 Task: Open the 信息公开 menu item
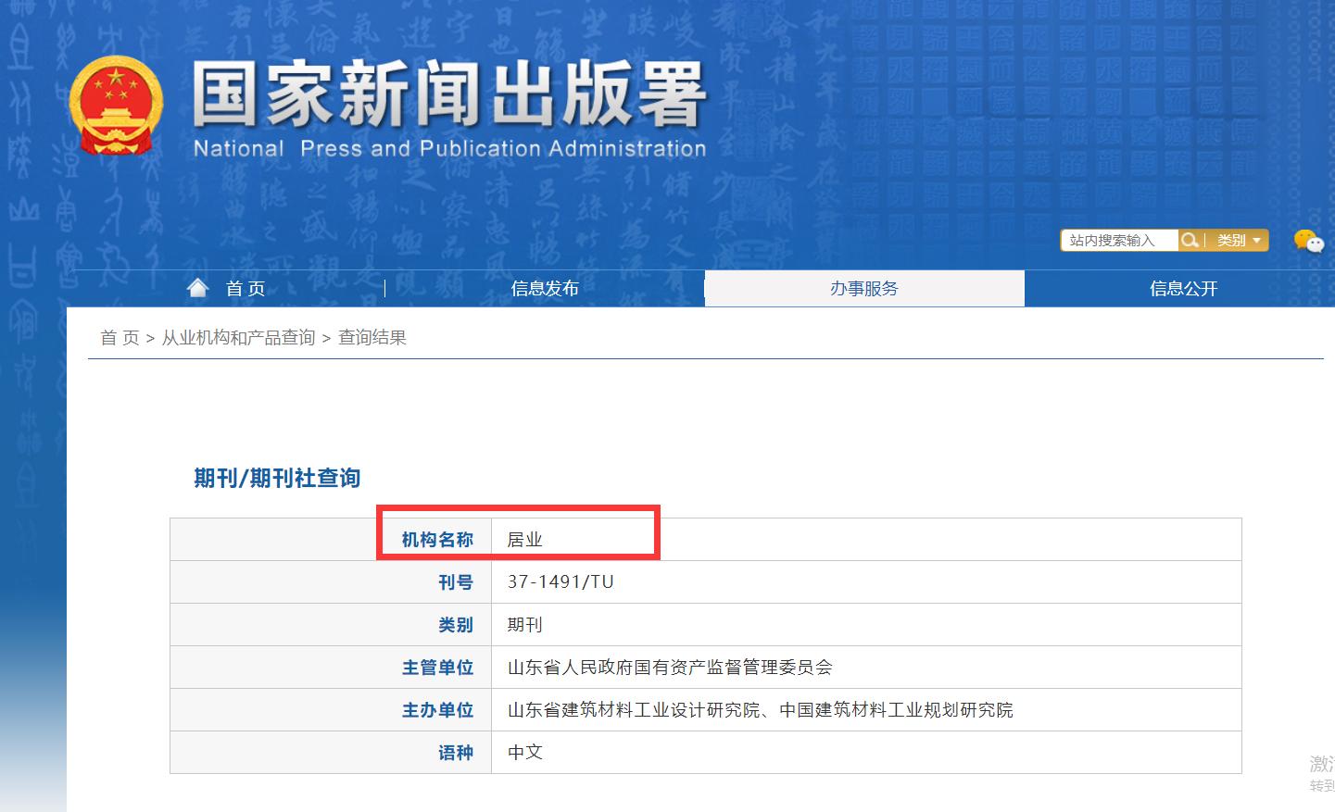coord(1182,288)
